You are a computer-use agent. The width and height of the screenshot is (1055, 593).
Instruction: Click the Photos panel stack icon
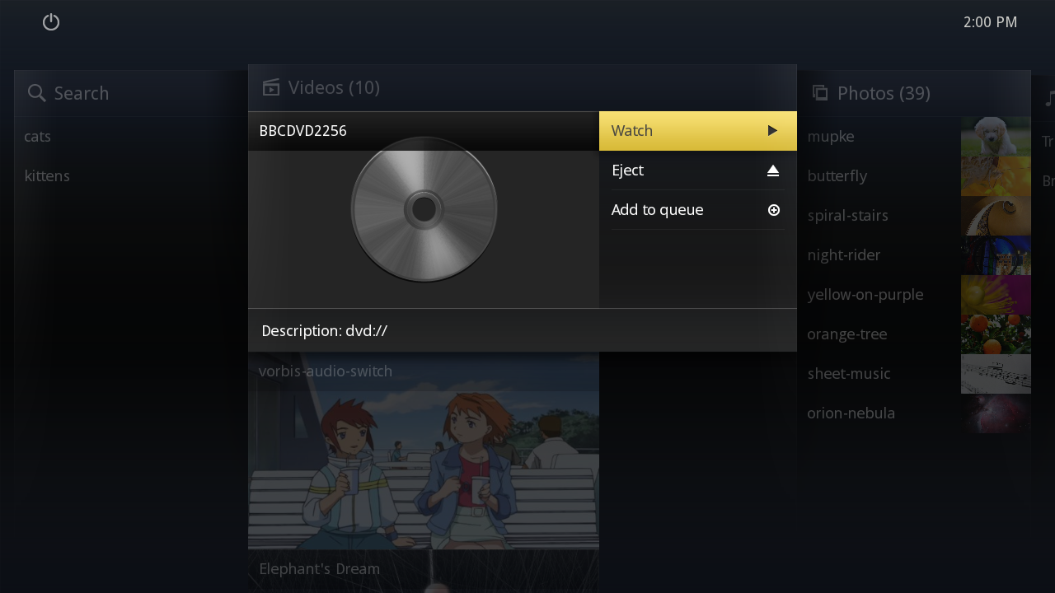[820, 93]
